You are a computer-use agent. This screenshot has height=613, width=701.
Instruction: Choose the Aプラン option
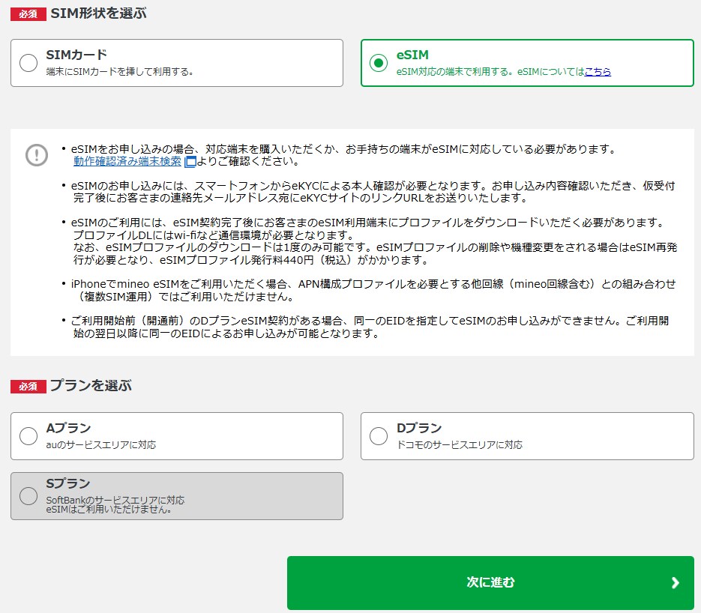(27, 436)
